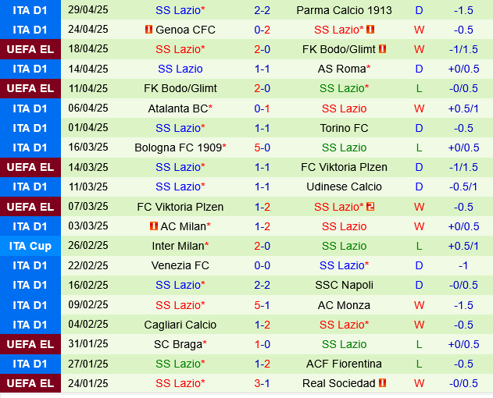Click SS Lazio's red card icon in Genoa match
The width and height of the screenshot is (493, 398).
(370, 30)
